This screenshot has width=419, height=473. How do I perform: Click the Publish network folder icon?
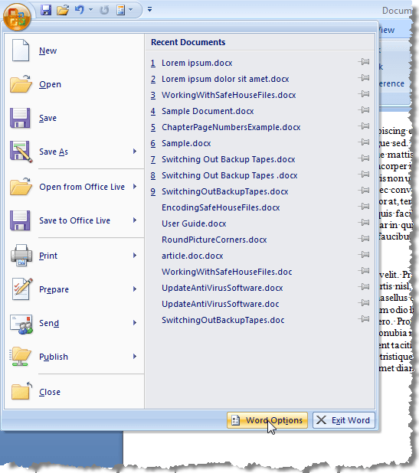21,357
